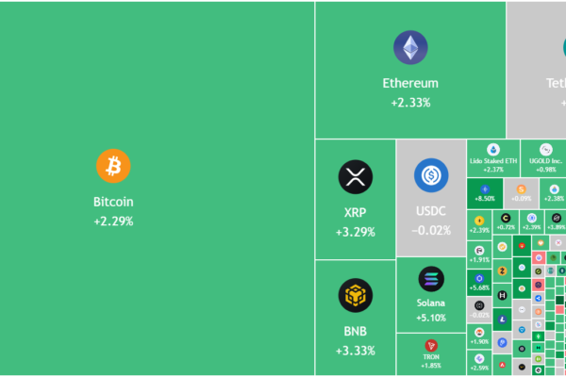Click the XRP name label

(x=356, y=213)
